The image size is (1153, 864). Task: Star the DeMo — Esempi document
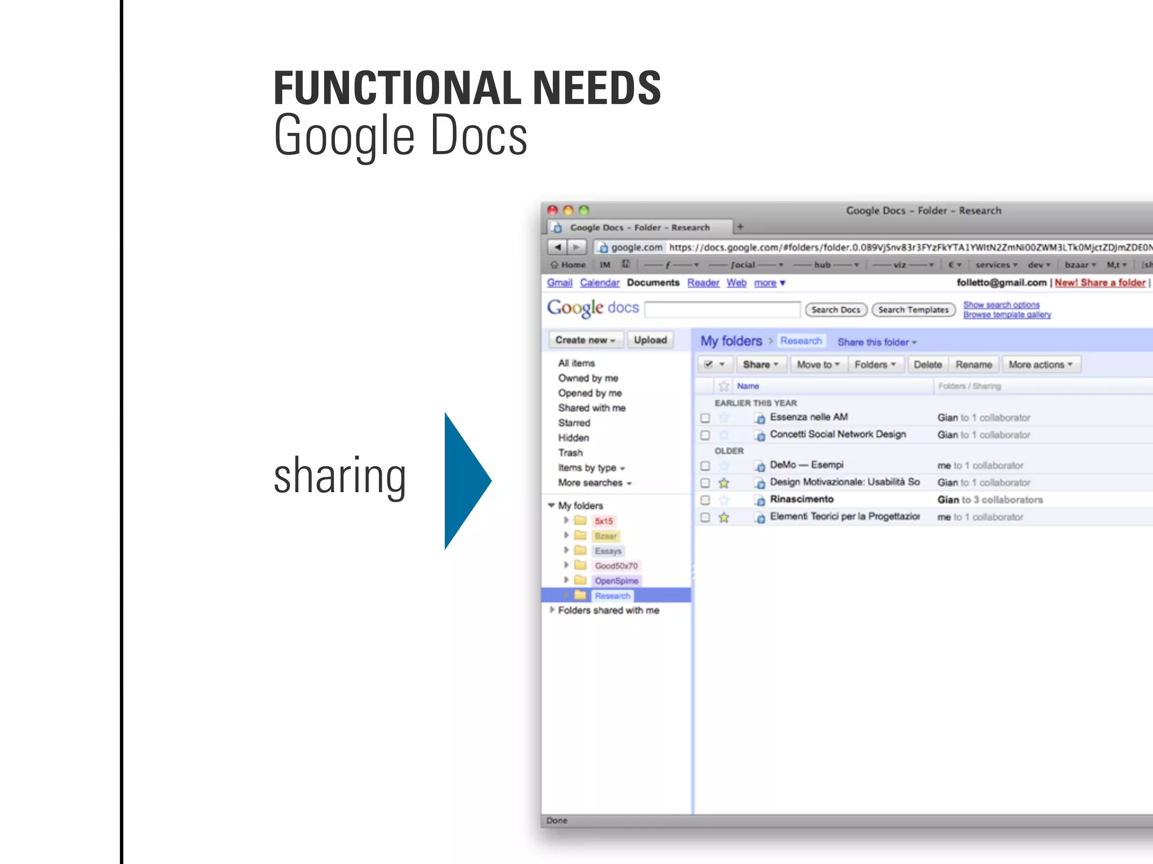pos(724,466)
